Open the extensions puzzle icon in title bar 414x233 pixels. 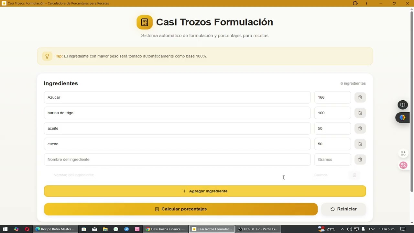[355, 3]
